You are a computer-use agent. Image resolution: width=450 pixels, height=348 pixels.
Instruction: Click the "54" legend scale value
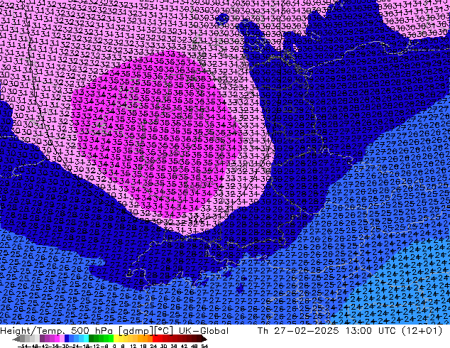[x=204, y=347]
